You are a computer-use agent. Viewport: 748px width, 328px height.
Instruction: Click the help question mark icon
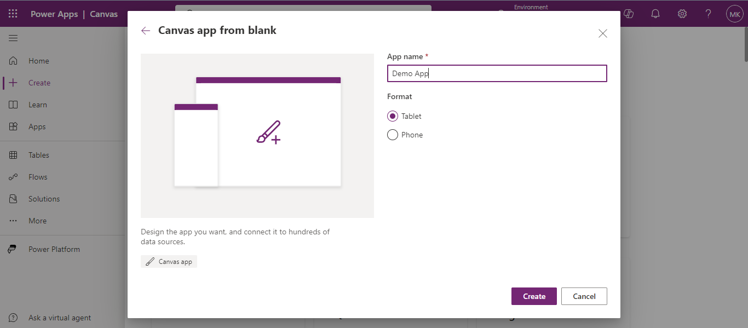(x=708, y=14)
